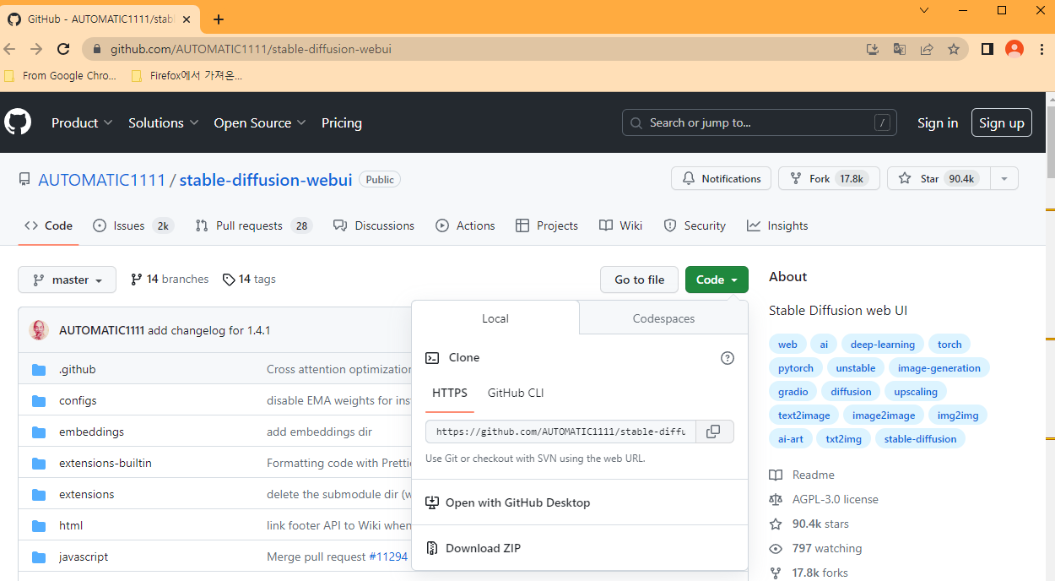The image size is (1055, 581).
Task: Focus the Search or jump to field
Action: [x=760, y=123]
